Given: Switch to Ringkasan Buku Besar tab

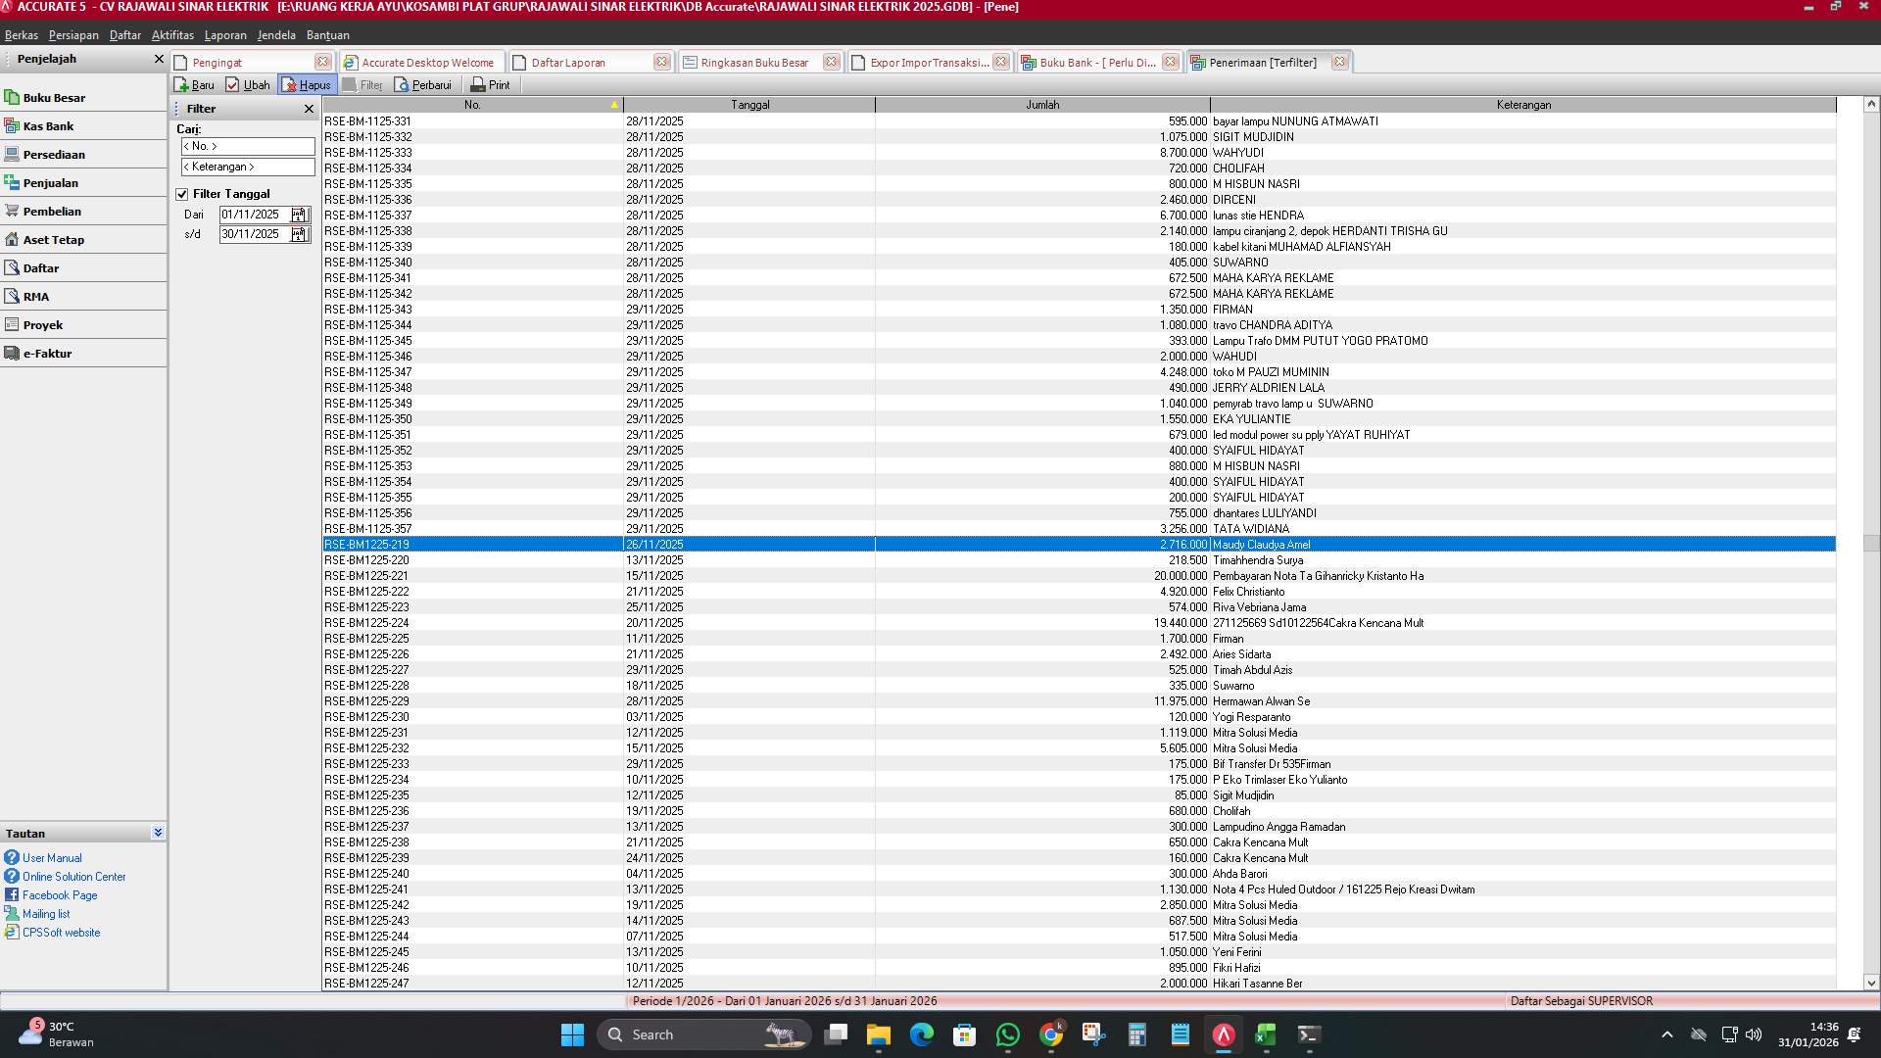Looking at the screenshot, I should pyautogui.click(x=754, y=63).
